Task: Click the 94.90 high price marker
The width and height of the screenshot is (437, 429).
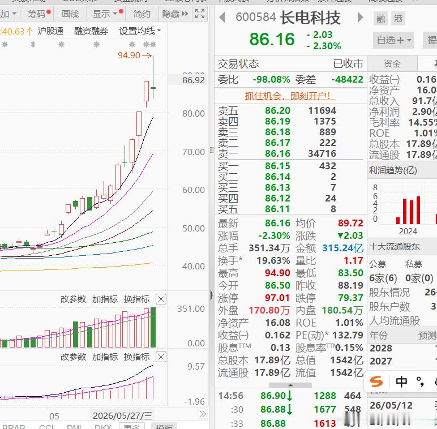Action: pos(135,55)
